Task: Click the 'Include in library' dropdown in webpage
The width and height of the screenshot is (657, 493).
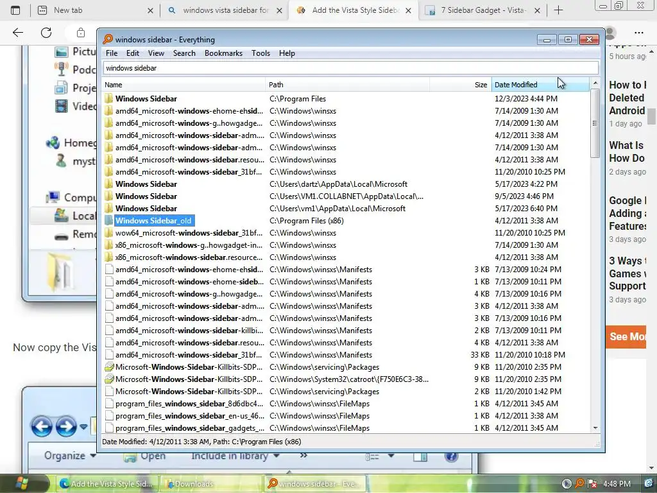Action: (235, 456)
